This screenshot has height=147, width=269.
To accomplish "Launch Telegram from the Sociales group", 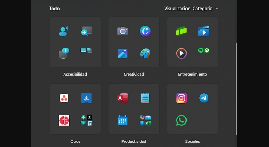I will (204, 98).
